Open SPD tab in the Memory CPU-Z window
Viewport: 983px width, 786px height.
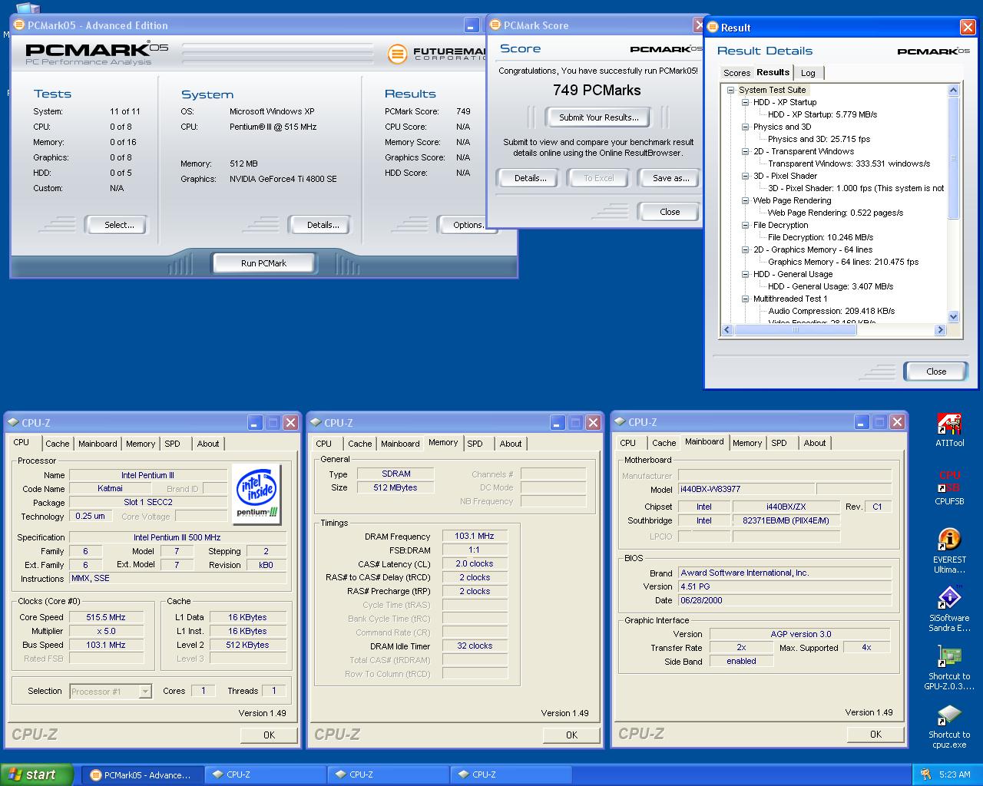point(475,444)
